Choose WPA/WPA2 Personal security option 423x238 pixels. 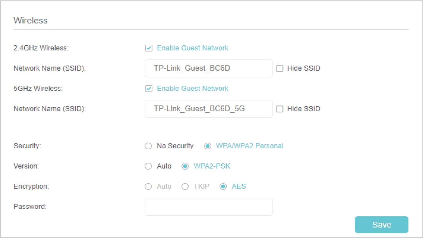(x=207, y=146)
